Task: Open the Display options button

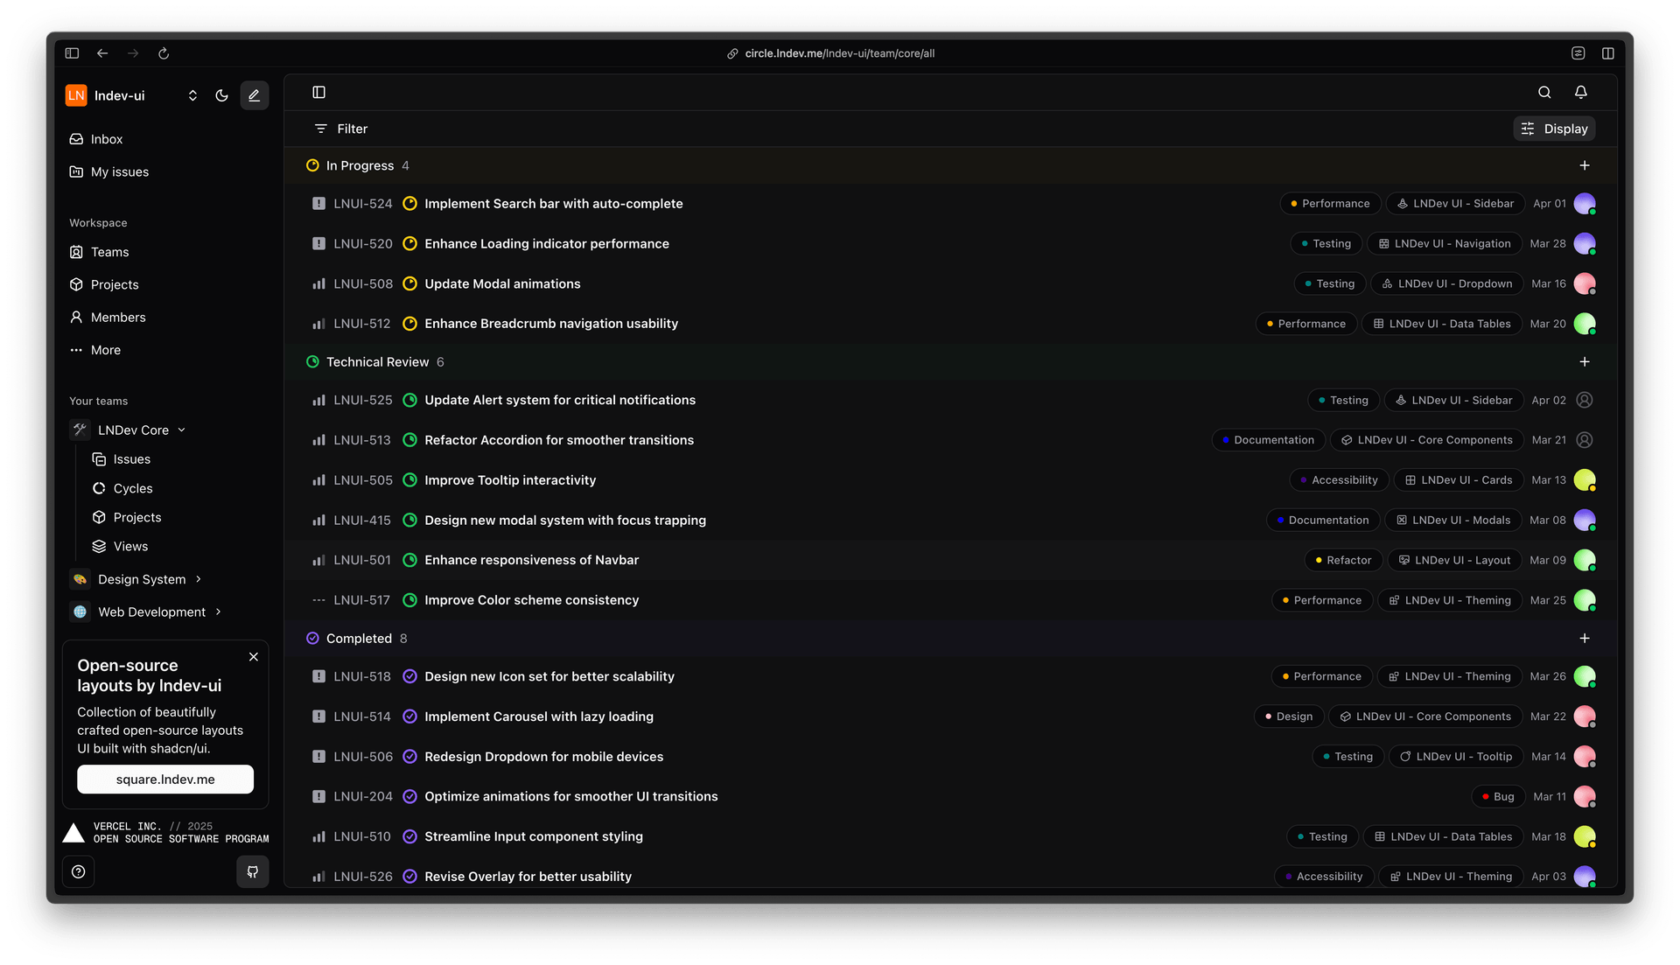Action: coord(1555,129)
